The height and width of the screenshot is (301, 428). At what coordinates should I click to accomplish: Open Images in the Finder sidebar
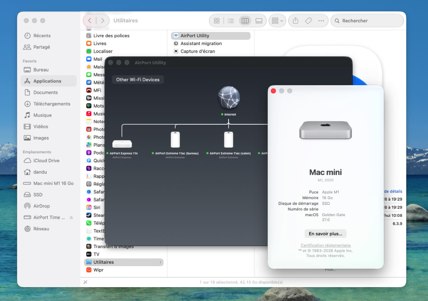tap(49, 138)
